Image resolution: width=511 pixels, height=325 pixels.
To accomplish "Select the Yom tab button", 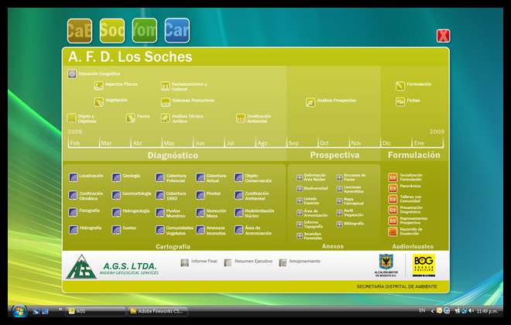I will pos(144,30).
